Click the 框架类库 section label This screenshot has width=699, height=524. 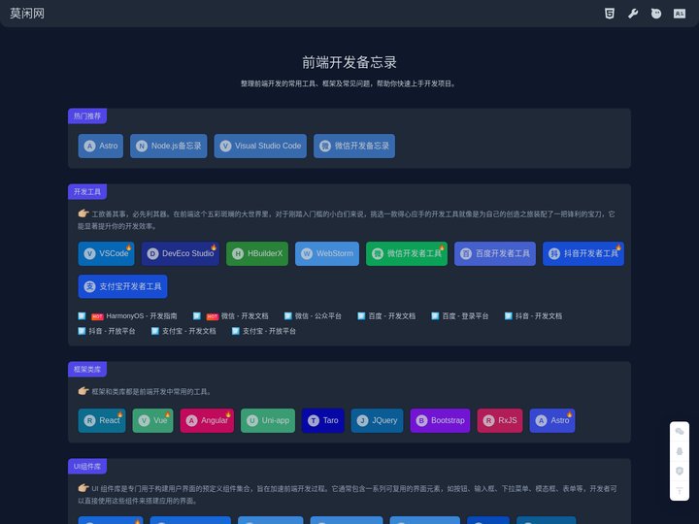pos(87,369)
